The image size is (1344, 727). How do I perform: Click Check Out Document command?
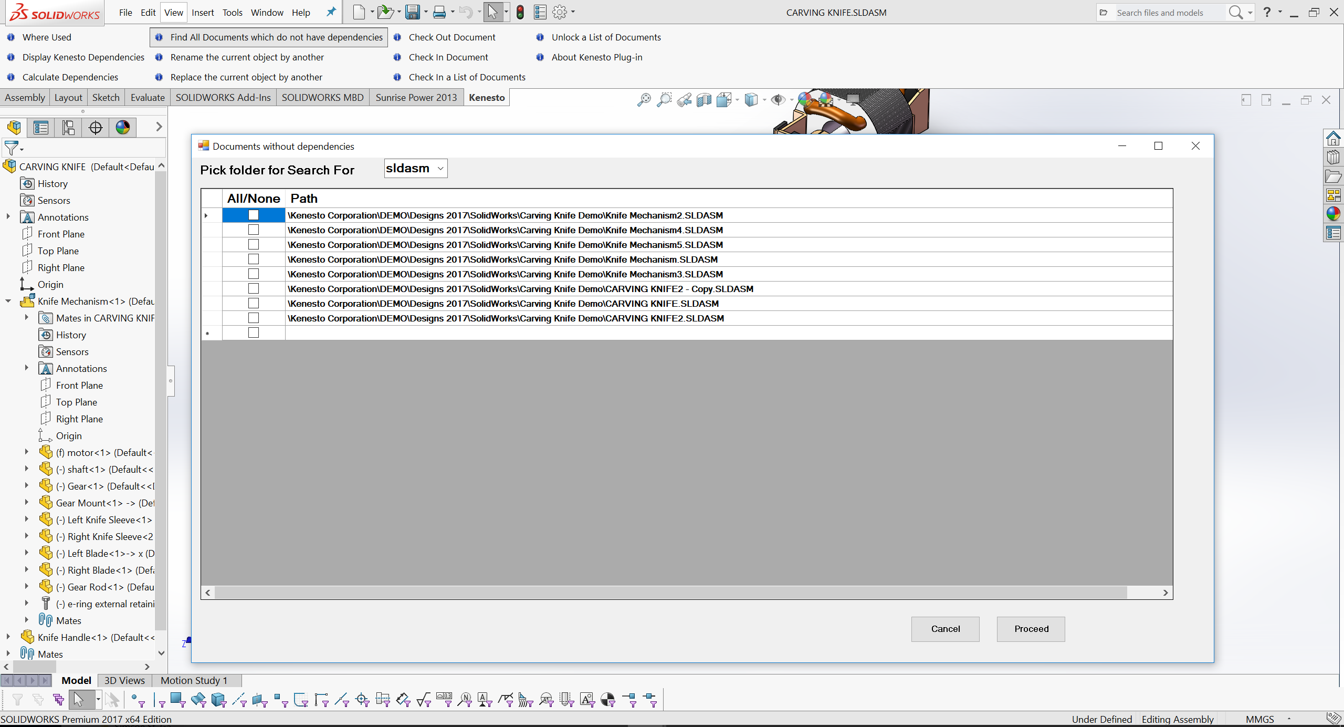(x=452, y=37)
